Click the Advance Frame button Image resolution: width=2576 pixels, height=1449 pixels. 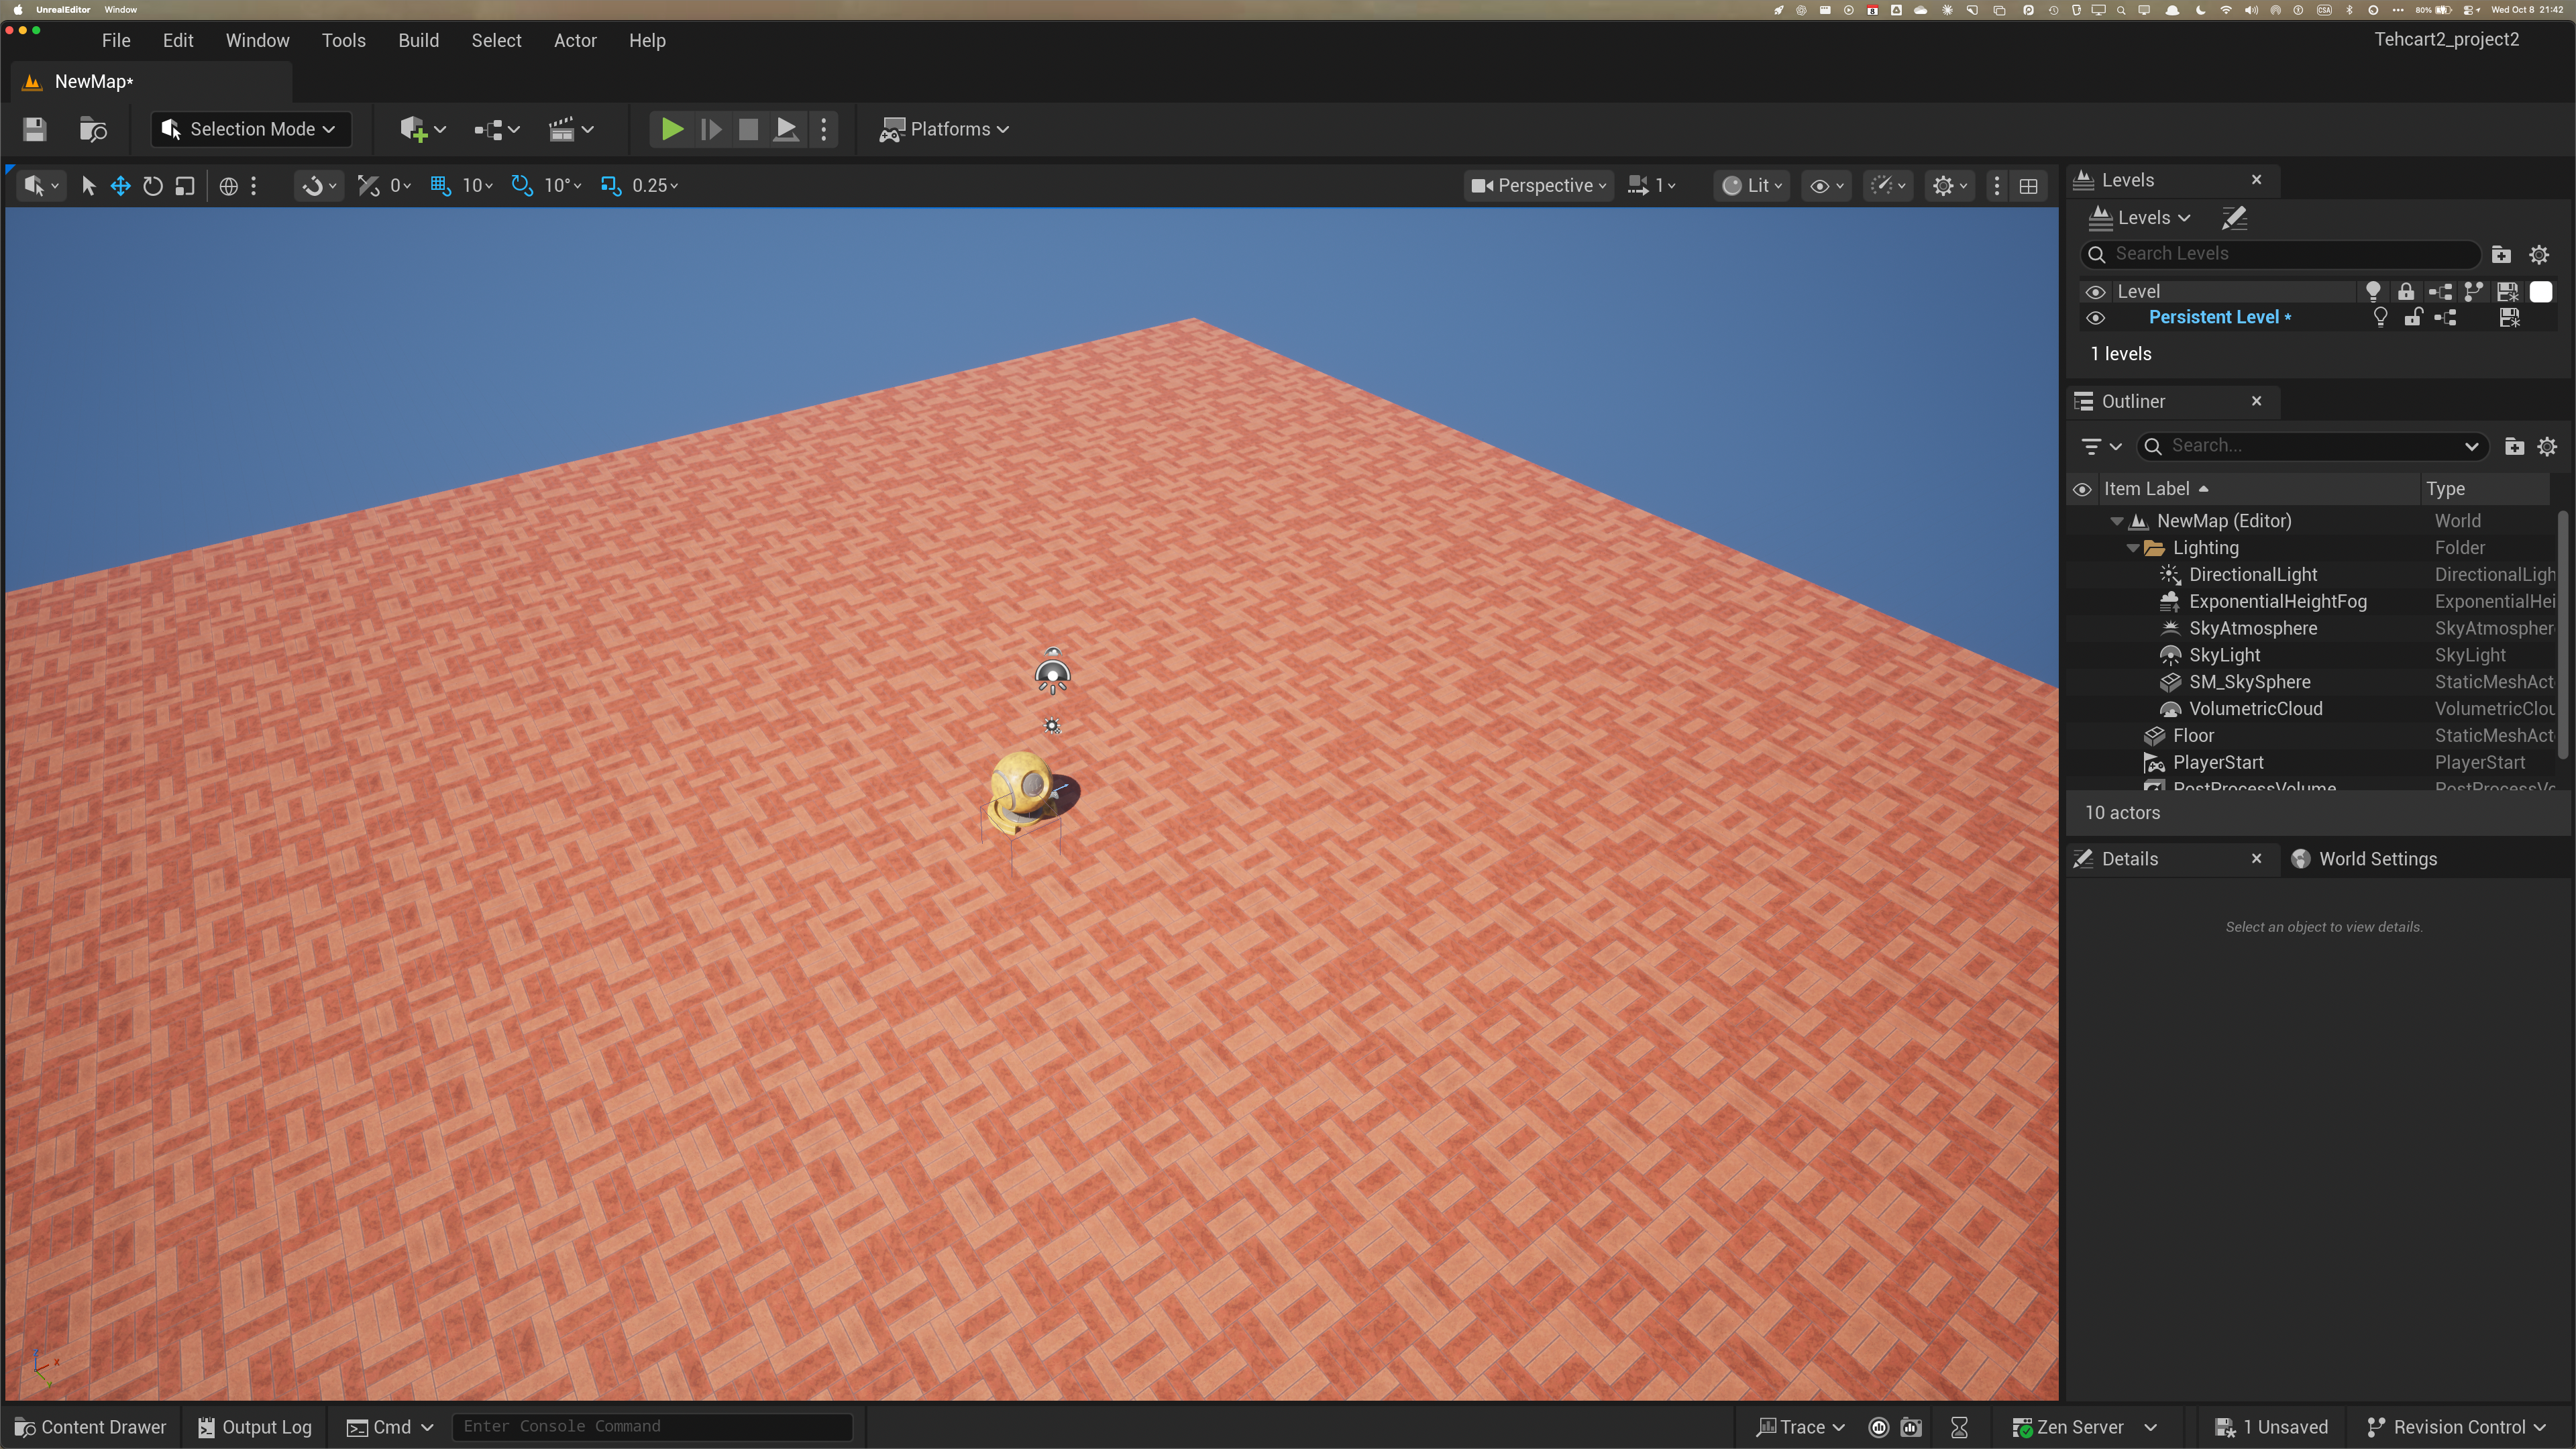click(711, 129)
